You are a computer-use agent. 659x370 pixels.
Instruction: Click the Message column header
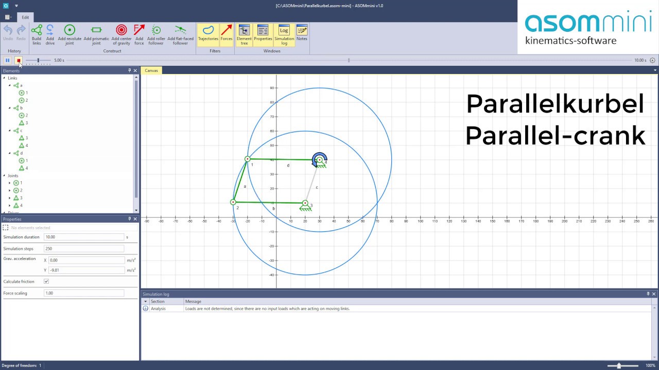point(418,302)
